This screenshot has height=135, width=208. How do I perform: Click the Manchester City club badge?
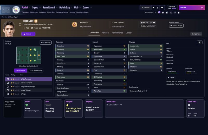[16, 10]
